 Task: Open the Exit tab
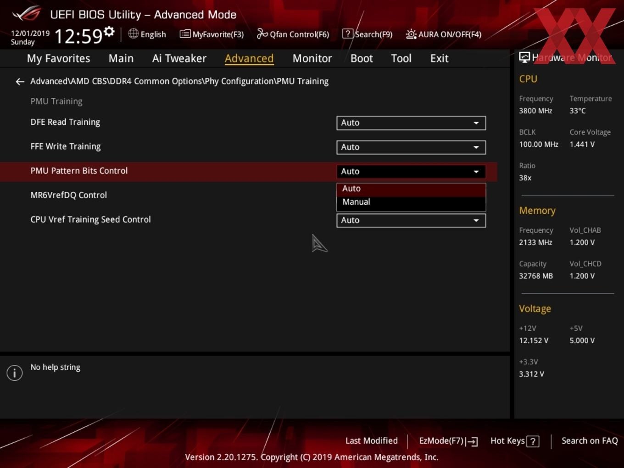click(439, 58)
